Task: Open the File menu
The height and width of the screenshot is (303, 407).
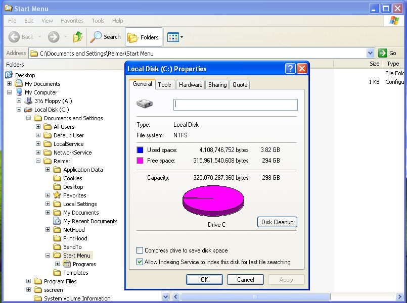Action: [12, 21]
